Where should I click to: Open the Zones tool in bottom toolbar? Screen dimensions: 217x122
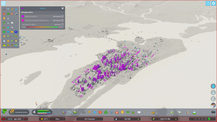point(64,112)
